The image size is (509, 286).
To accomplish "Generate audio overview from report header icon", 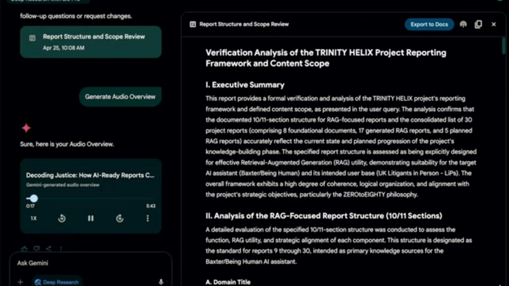I will click(x=463, y=24).
